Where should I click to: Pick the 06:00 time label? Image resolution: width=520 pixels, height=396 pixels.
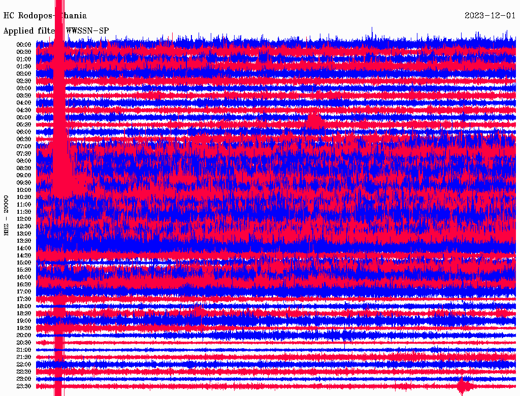pyautogui.click(x=24, y=131)
